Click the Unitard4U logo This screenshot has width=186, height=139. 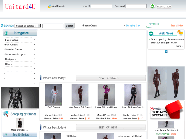[20, 7]
